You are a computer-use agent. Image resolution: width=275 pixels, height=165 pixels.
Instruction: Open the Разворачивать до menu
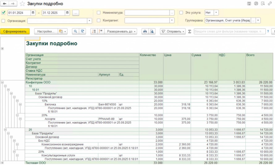pyautogui.click(x=120, y=31)
